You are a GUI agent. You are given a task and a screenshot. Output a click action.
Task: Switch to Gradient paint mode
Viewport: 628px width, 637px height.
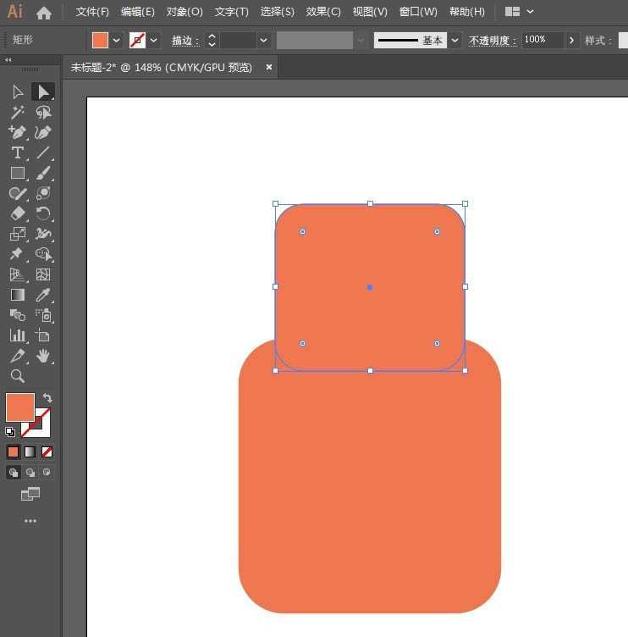[x=30, y=452]
